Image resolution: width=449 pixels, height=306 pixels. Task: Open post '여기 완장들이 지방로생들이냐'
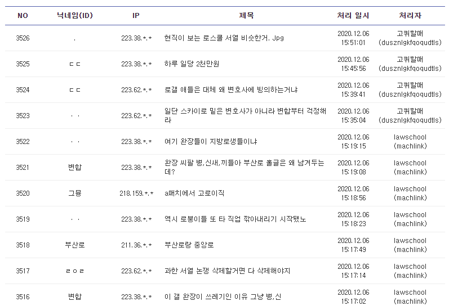(x=211, y=142)
